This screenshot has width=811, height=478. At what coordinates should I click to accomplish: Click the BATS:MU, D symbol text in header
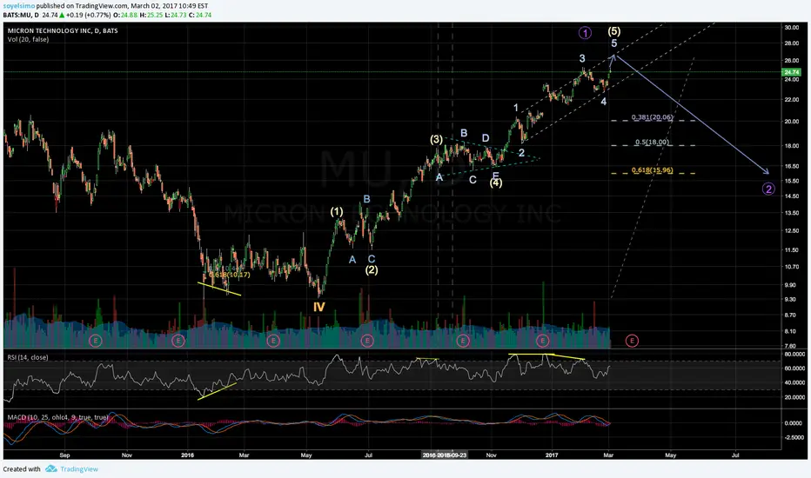[21, 15]
